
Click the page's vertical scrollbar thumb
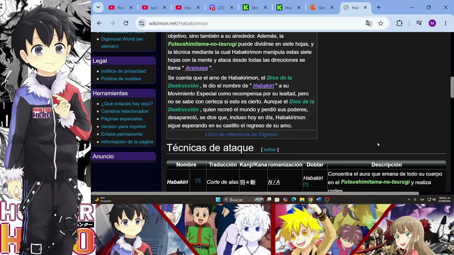[x=452, y=87]
